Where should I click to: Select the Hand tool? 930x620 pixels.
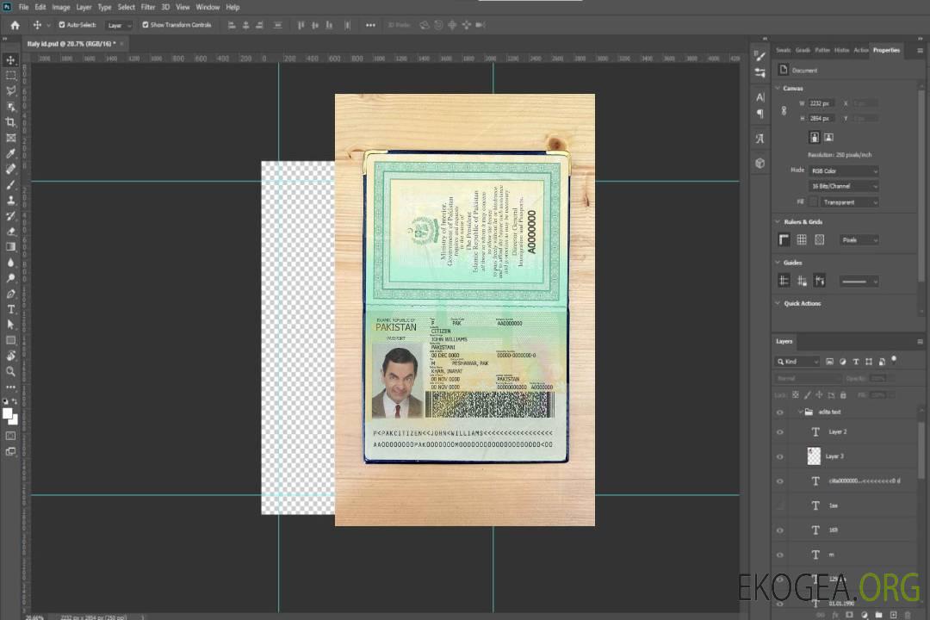point(10,356)
